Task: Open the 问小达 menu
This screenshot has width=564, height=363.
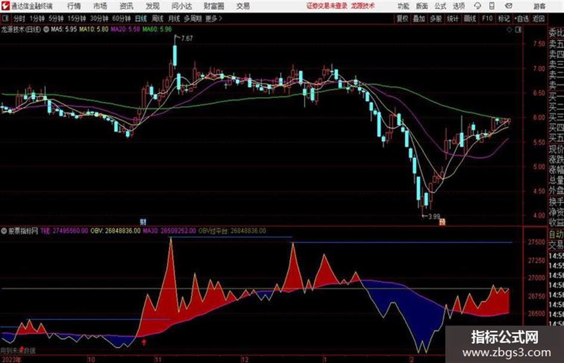Action: click(182, 6)
